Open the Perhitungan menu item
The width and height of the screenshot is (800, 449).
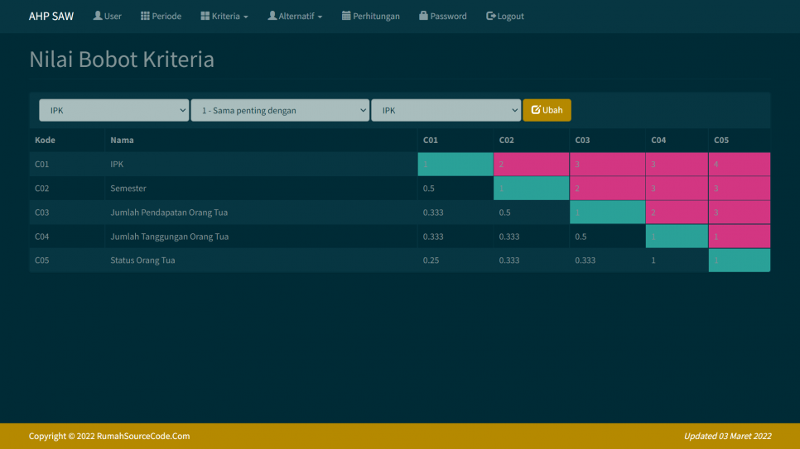click(376, 16)
